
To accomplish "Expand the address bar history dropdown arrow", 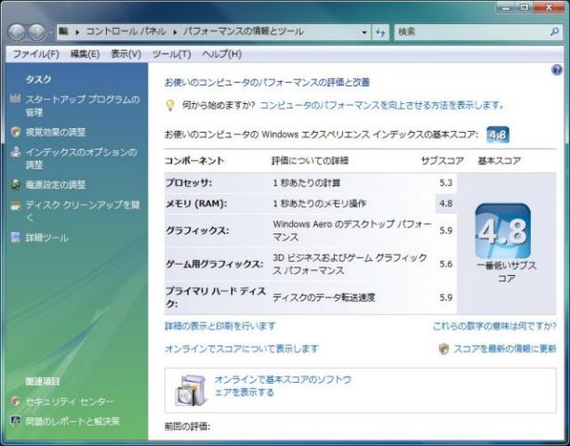I will click(365, 32).
